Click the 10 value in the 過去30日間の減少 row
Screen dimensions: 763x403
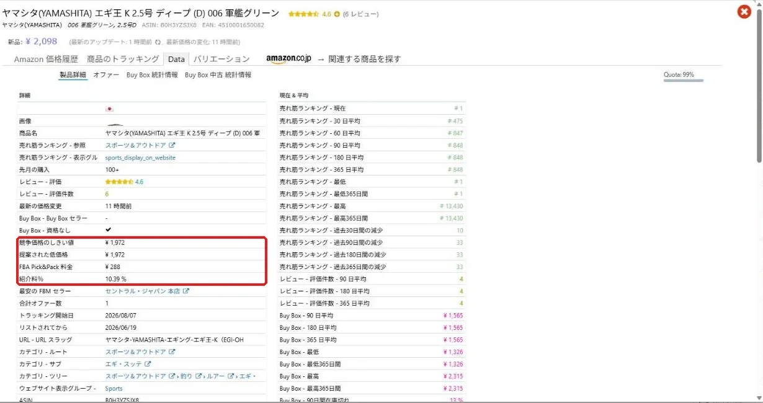(x=460, y=230)
